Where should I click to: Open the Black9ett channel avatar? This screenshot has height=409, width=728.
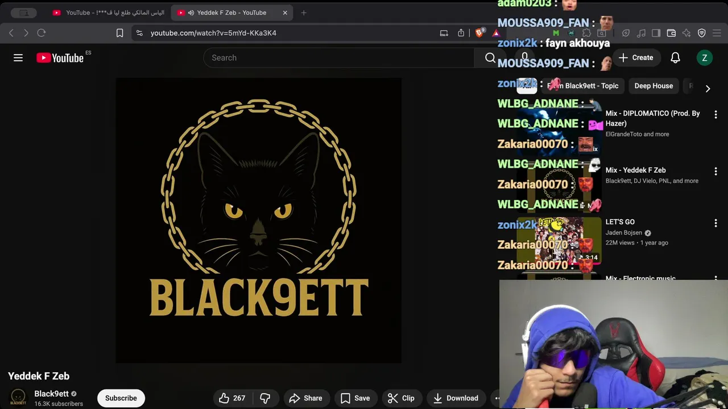tap(18, 398)
